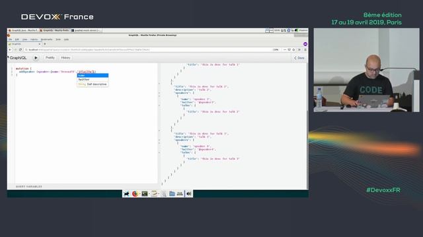Click the zoom level percentage indicator

click(x=276, y=50)
